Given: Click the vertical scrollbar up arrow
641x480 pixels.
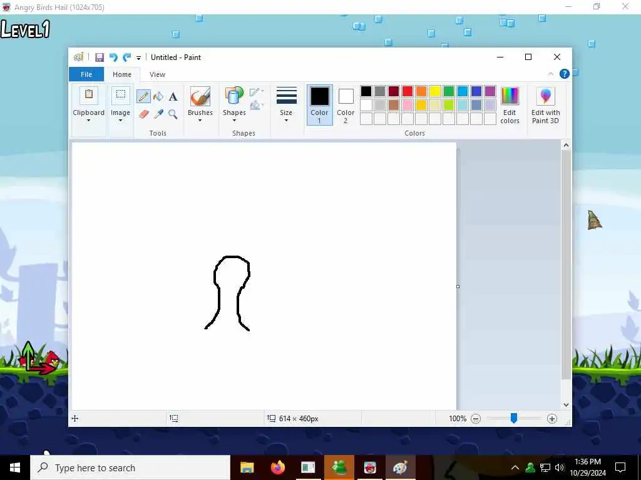Looking at the screenshot, I should pos(566,145).
